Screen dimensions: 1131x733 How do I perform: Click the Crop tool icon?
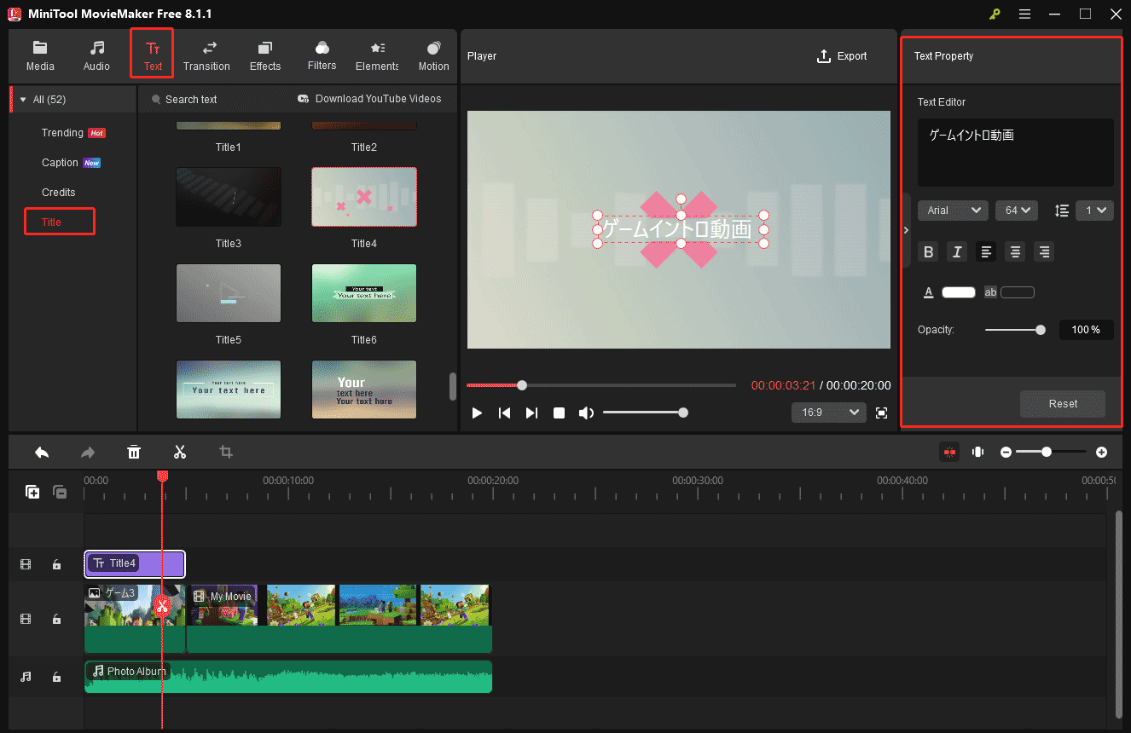pyautogui.click(x=226, y=452)
